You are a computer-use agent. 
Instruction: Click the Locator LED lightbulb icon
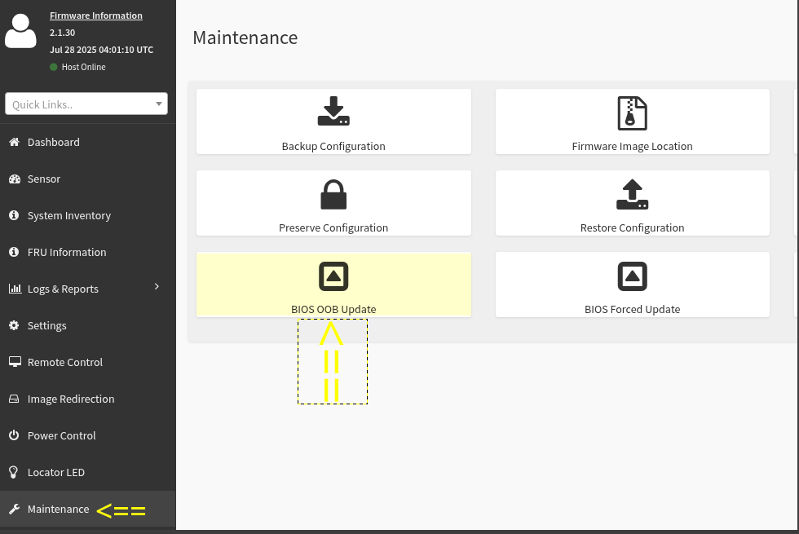13,472
